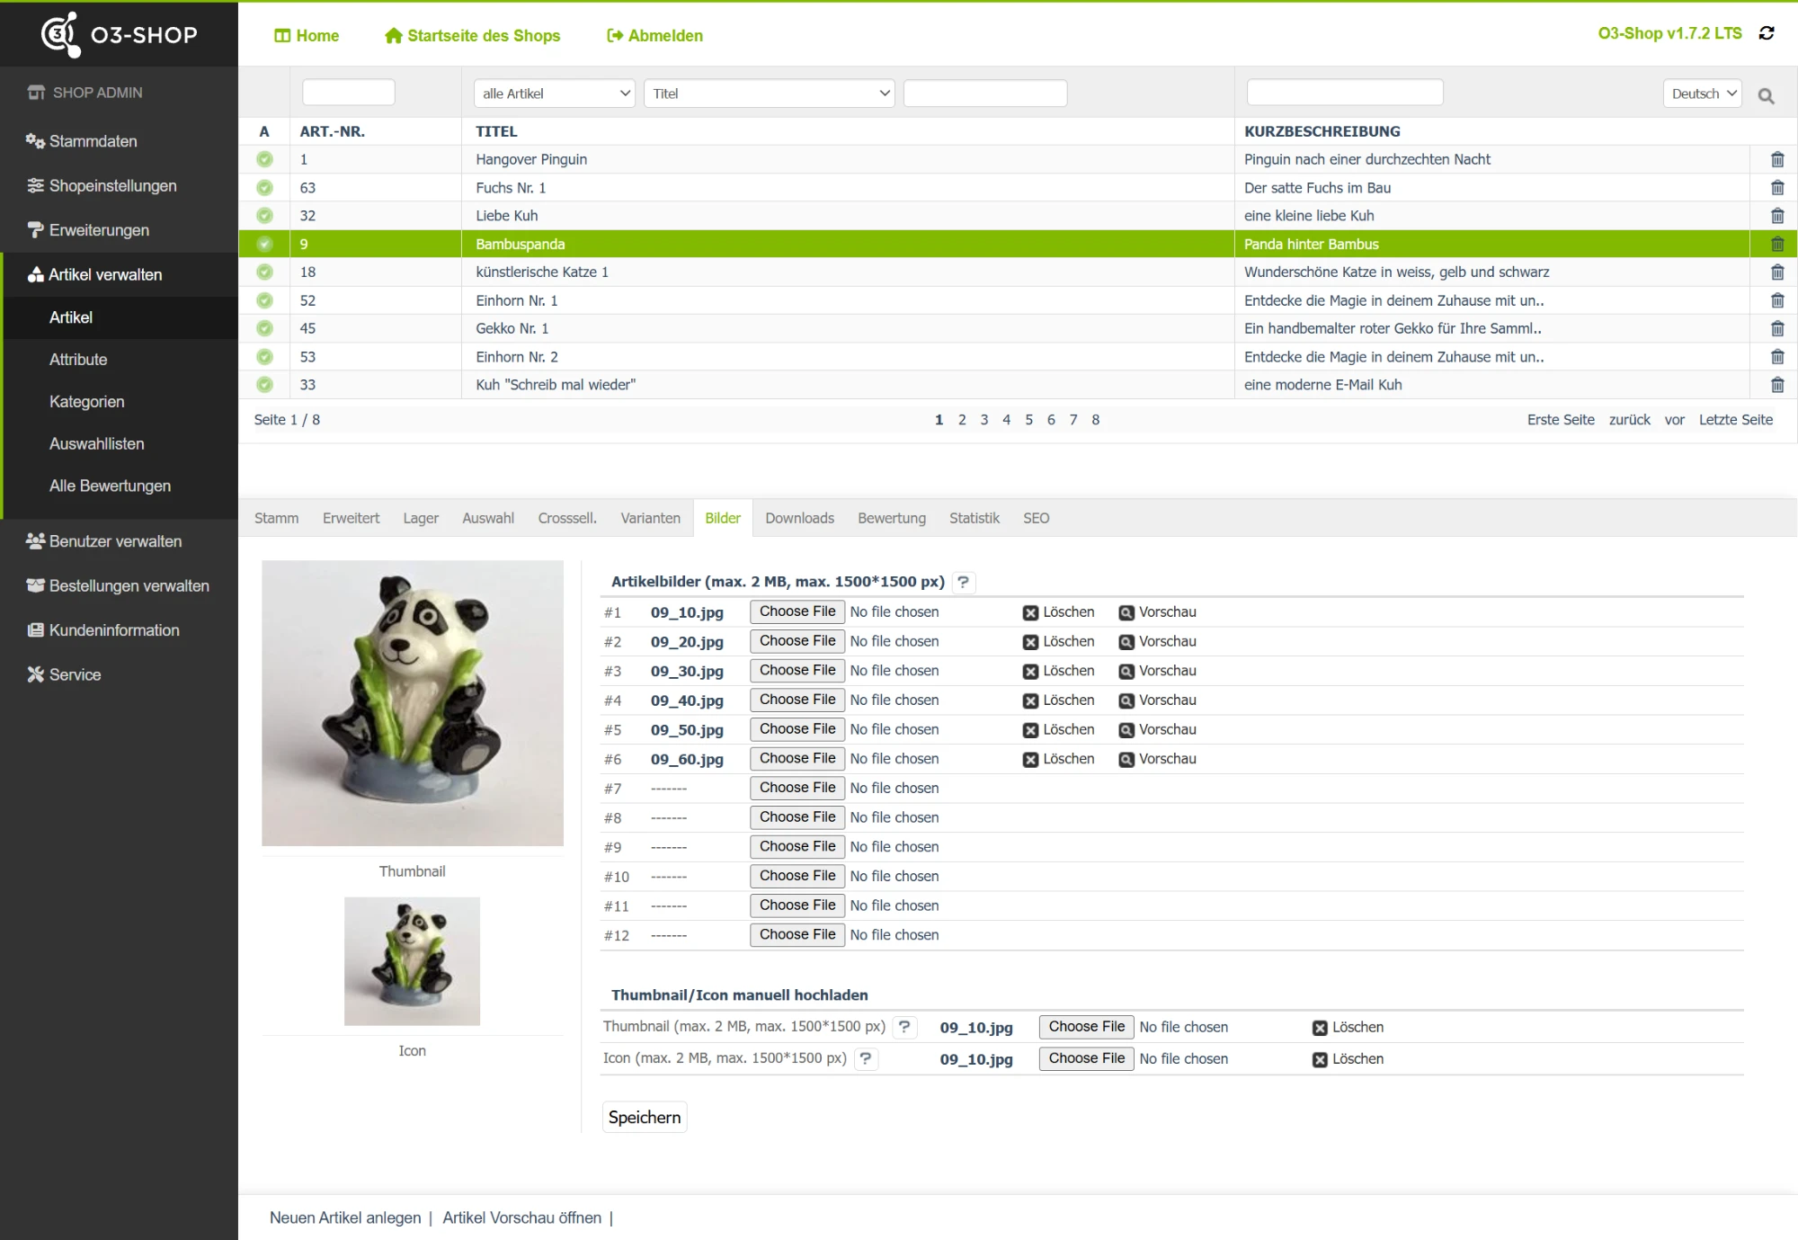
Task: Click trash icon for künstlerische Katze 1
Action: [1777, 272]
